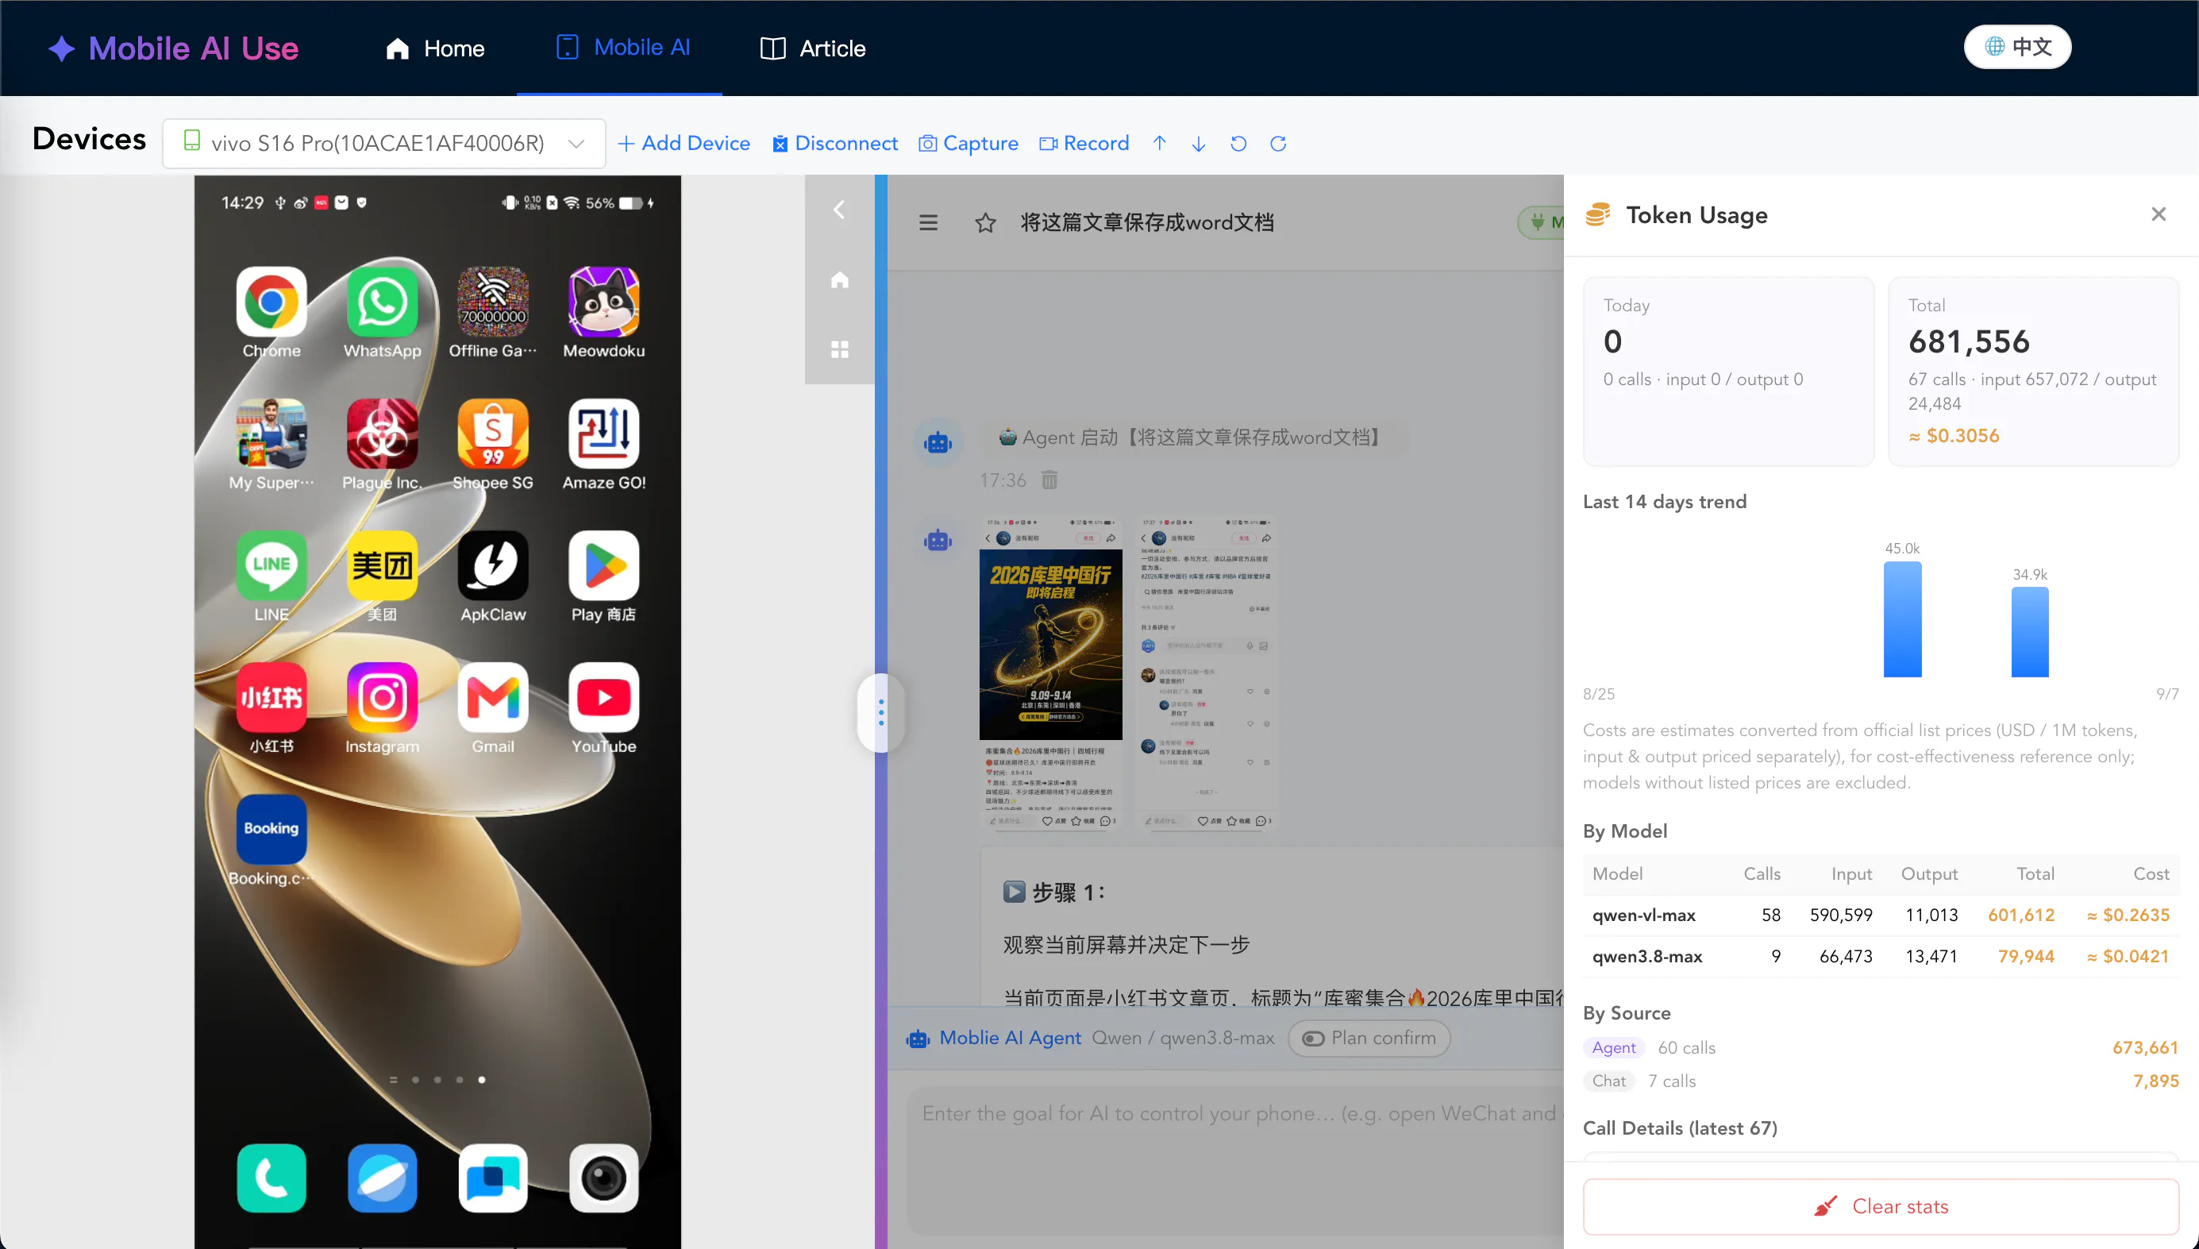Open the messages dock icon

click(493, 1178)
